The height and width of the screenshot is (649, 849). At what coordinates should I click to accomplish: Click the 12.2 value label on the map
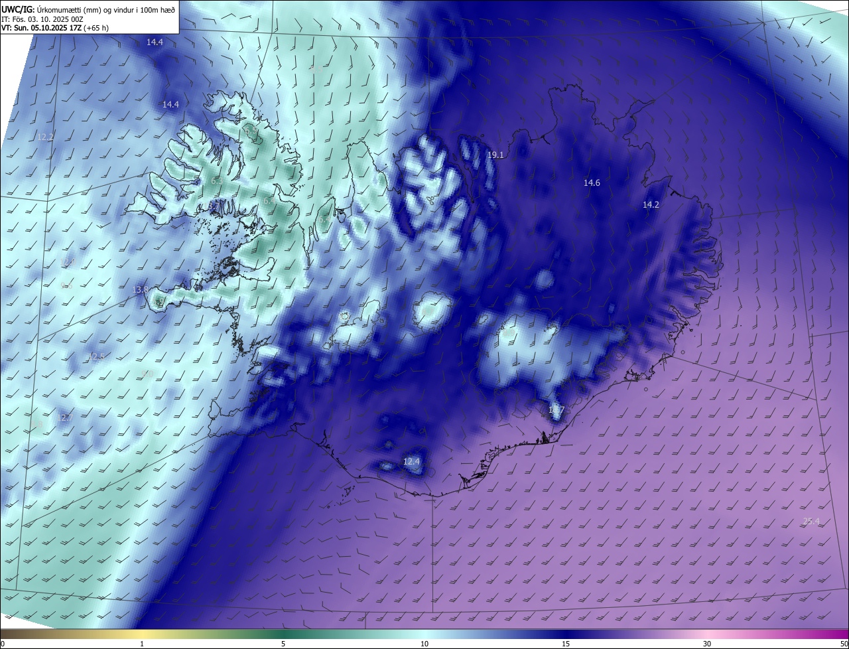point(45,137)
